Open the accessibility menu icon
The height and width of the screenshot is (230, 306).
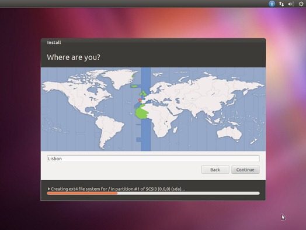click(x=272, y=4)
